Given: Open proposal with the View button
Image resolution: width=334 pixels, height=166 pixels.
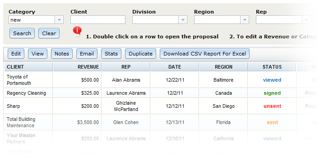Looking at the screenshot, I should 37,54.
